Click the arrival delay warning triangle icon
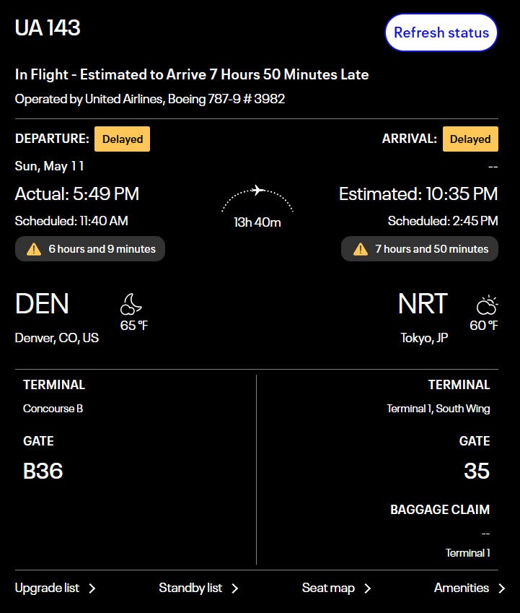 click(x=360, y=249)
